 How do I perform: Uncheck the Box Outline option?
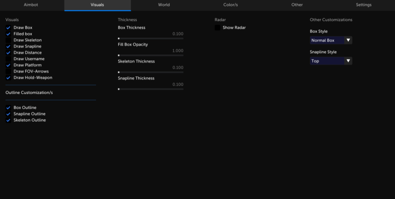(8, 108)
